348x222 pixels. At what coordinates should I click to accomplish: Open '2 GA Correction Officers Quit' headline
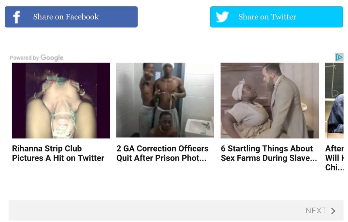(x=162, y=153)
